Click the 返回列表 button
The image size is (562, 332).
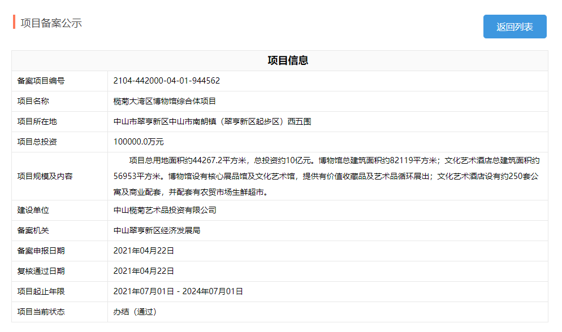click(x=515, y=27)
